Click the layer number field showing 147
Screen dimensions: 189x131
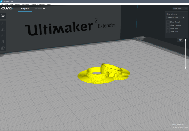tap(180, 40)
